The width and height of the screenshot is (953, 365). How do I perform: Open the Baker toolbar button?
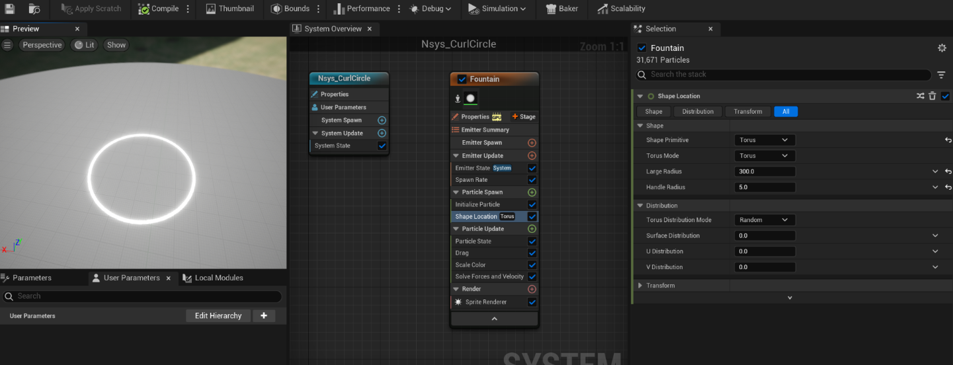(x=562, y=9)
